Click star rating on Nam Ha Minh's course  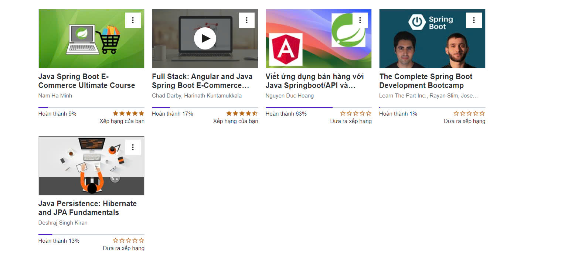pyautogui.click(x=128, y=113)
